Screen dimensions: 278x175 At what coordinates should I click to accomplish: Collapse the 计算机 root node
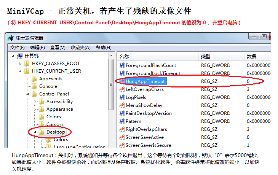[x=13, y=56]
